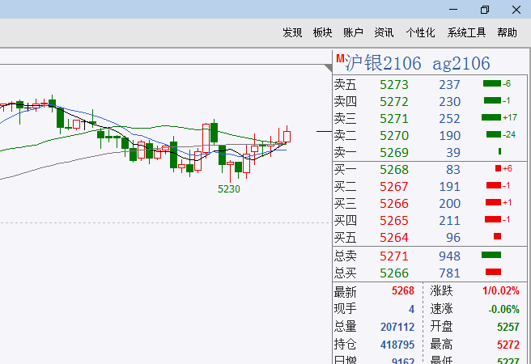Click the 5230 low price label on chart
This screenshot has width=531, height=364.
tap(229, 188)
